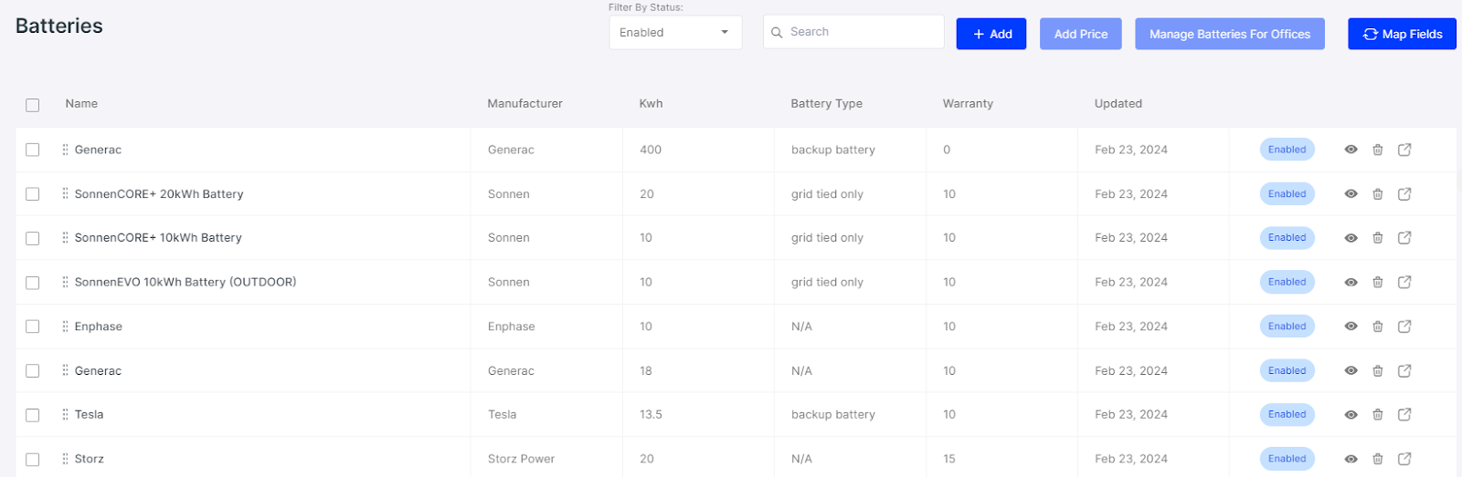Toggle the eye icon in Storz row
The image size is (1462, 477).
1351,459
